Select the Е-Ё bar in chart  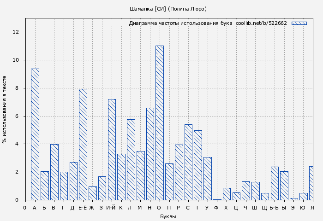pyautogui.click(x=83, y=145)
